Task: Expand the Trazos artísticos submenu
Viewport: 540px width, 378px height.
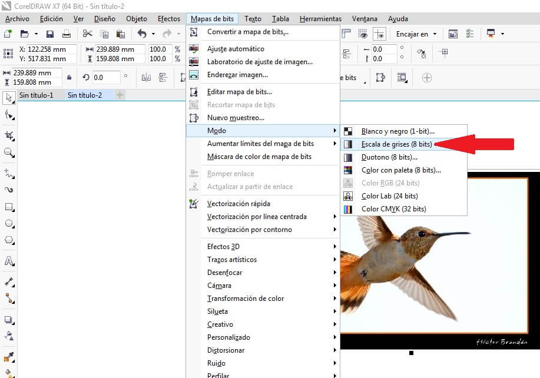Action: coord(263,260)
